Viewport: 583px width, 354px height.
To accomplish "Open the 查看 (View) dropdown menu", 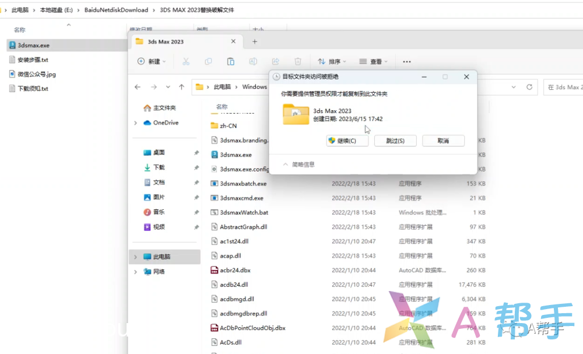I will [x=373, y=61].
